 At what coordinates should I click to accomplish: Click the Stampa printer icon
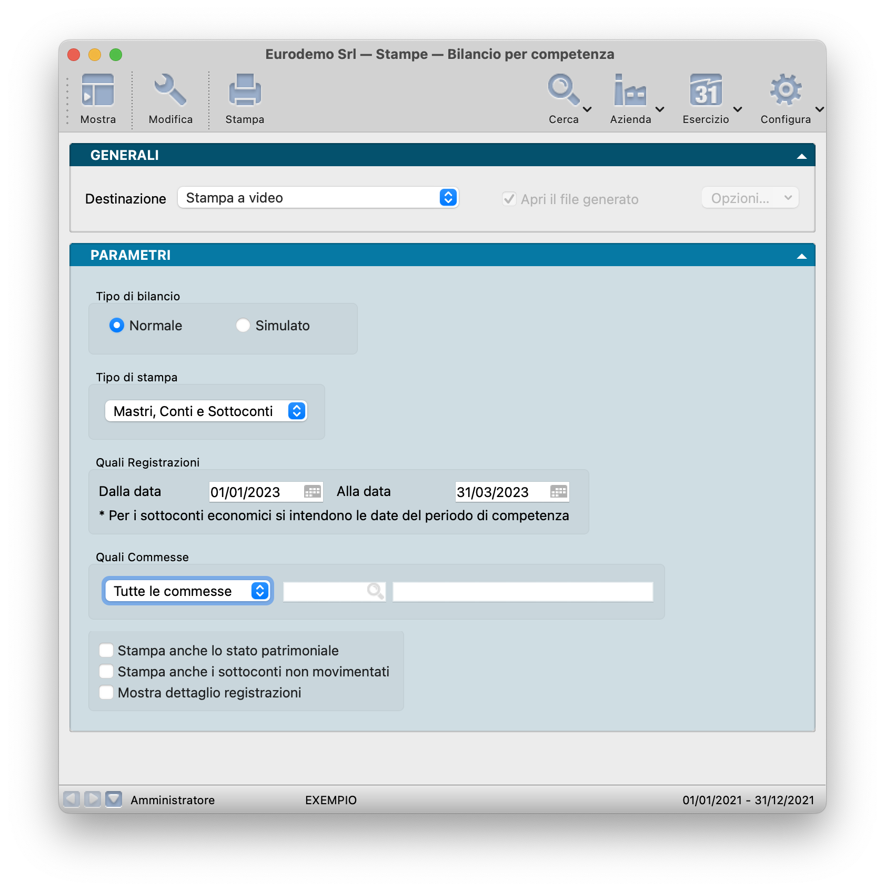click(x=245, y=90)
